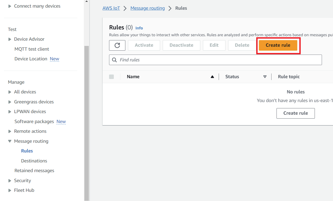This screenshot has width=333, height=201.
Task: Click the refresh rules icon button
Action: tap(117, 45)
